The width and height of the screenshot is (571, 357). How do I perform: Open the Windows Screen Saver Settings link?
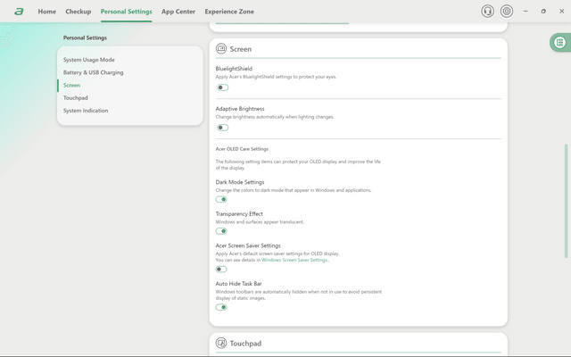[x=295, y=260]
